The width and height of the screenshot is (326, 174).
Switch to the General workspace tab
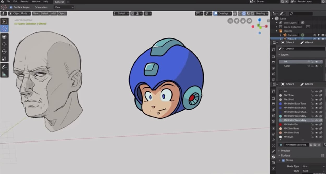click(59, 2)
